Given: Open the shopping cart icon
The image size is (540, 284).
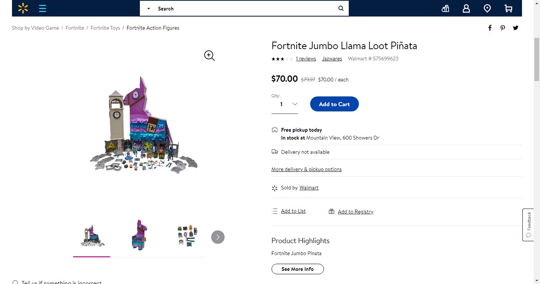Looking at the screenshot, I should pyautogui.click(x=508, y=8).
